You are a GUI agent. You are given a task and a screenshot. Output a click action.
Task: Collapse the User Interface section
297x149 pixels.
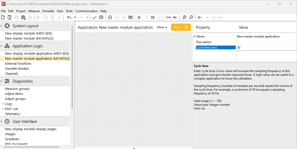[x=1, y=121]
